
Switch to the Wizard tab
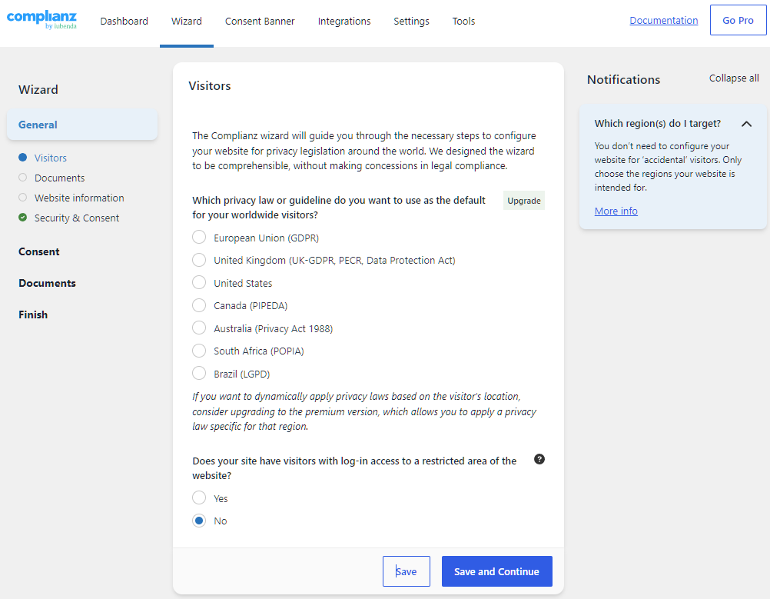[x=187, y=21]
